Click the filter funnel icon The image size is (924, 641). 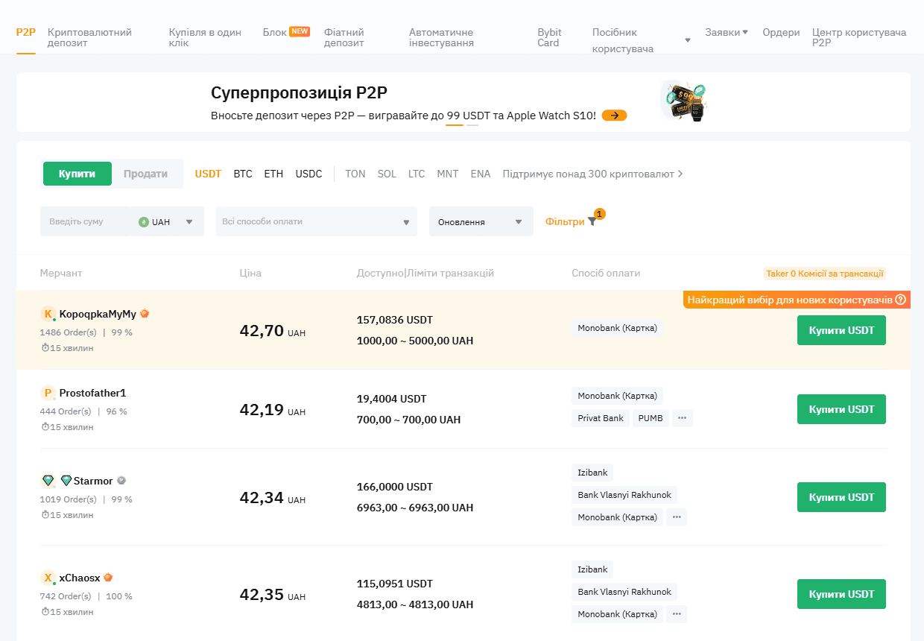click(592, 221)
